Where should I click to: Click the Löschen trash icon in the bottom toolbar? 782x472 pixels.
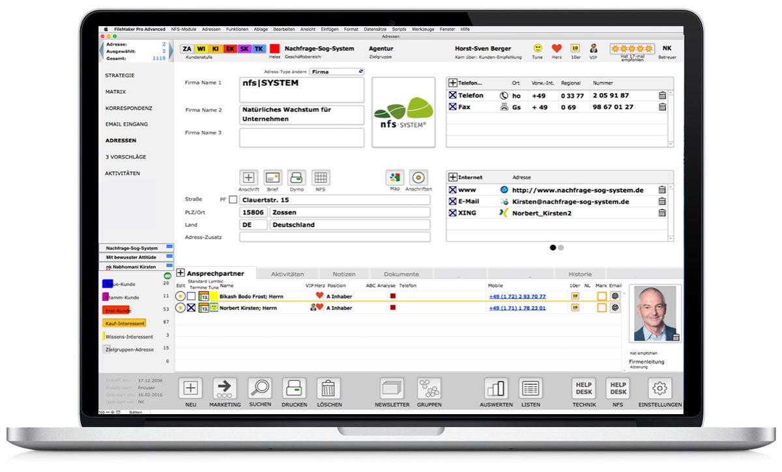(x=328, y=389)
